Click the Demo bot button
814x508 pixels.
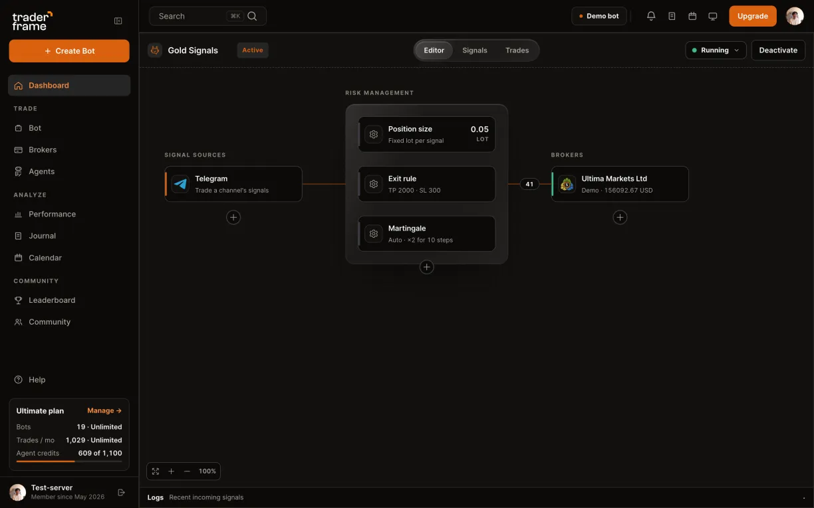[x=599, y=16]
